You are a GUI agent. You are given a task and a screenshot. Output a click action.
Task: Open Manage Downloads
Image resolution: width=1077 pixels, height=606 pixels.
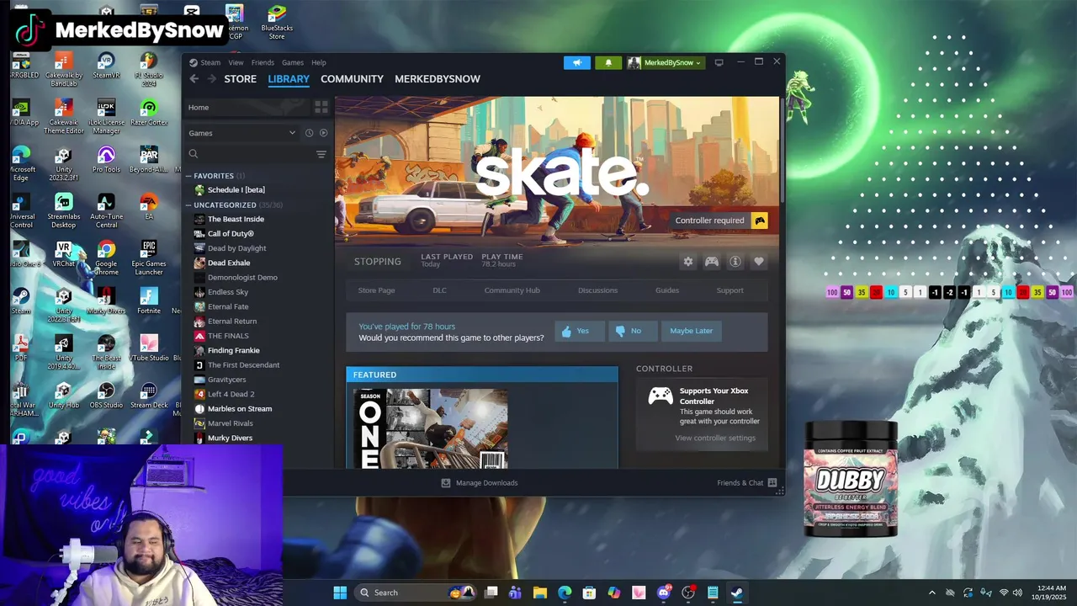[480, 483]
